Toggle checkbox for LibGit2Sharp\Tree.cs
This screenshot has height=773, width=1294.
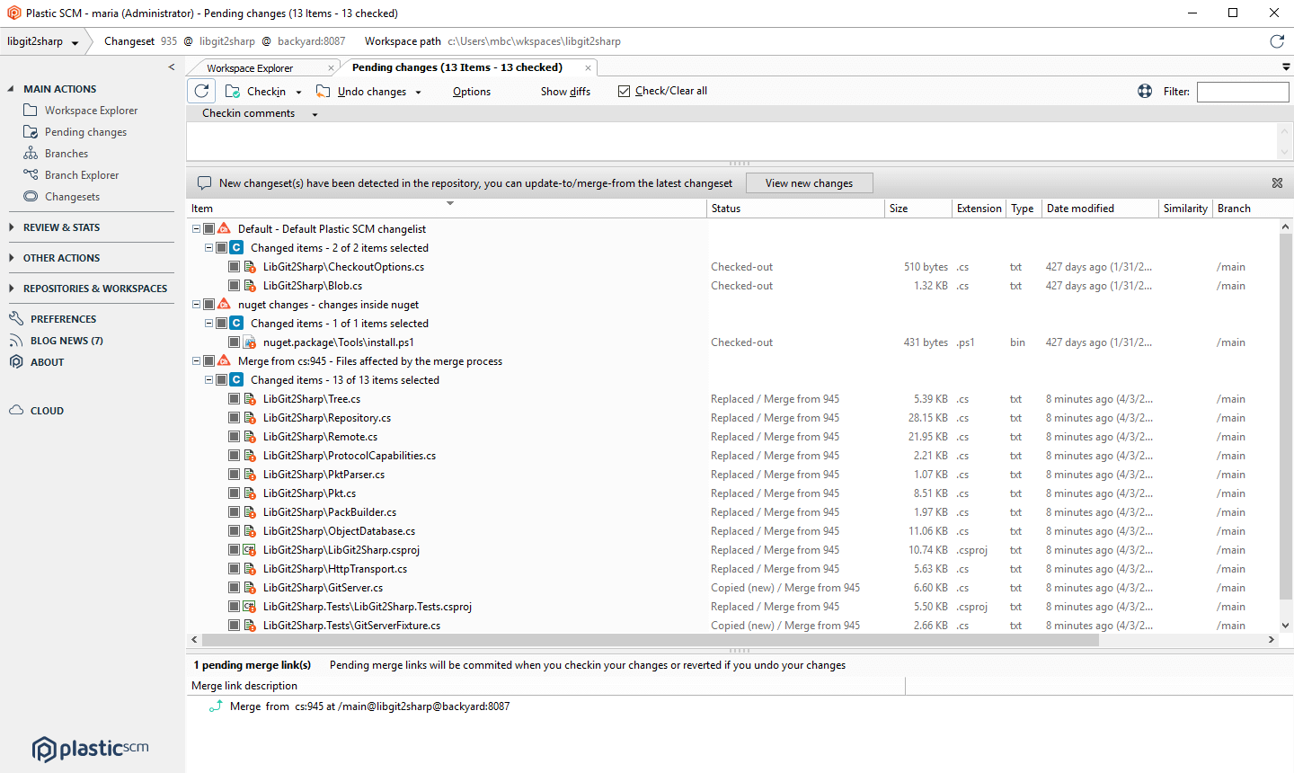[234, 399]
